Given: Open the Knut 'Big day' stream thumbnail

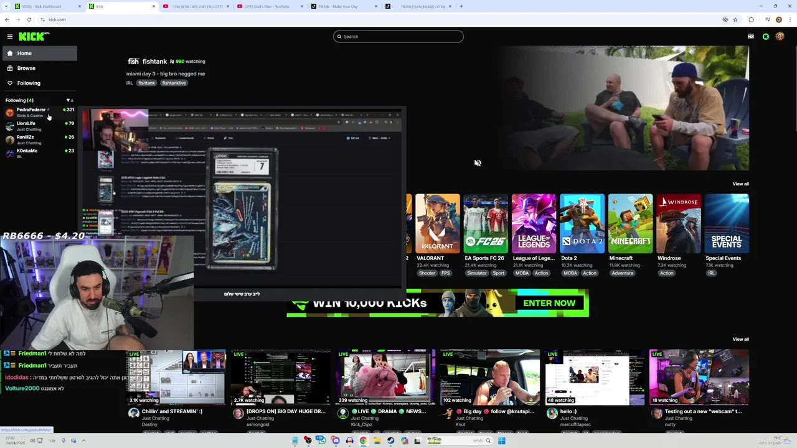Looking at the screenshot, I should (x=490, y=377).
